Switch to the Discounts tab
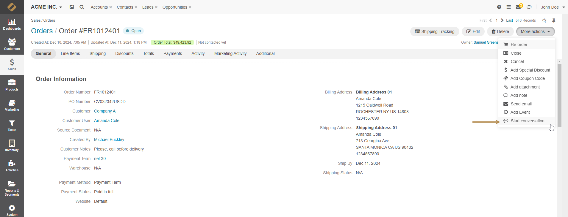Screen dimensions: 568x217 pos(124,53)
